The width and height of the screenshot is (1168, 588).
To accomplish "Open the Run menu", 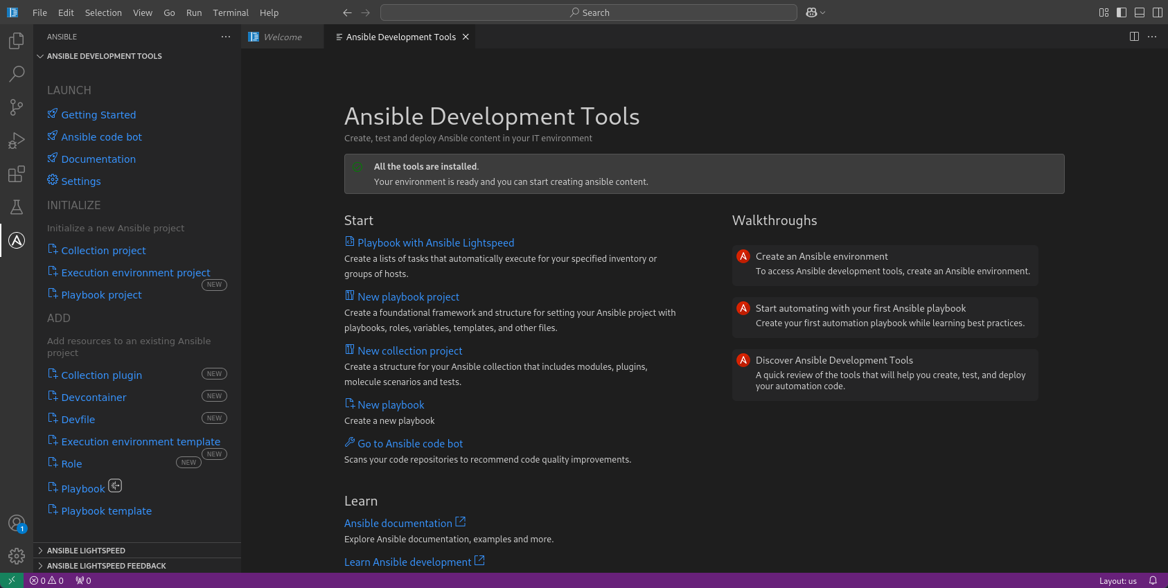I will [194, 12].
